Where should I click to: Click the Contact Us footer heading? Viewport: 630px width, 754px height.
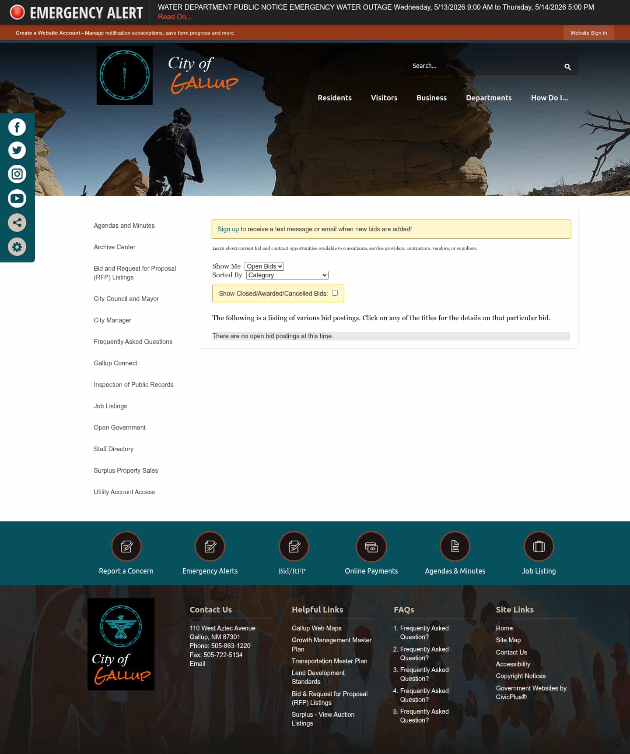pos(210,609)
